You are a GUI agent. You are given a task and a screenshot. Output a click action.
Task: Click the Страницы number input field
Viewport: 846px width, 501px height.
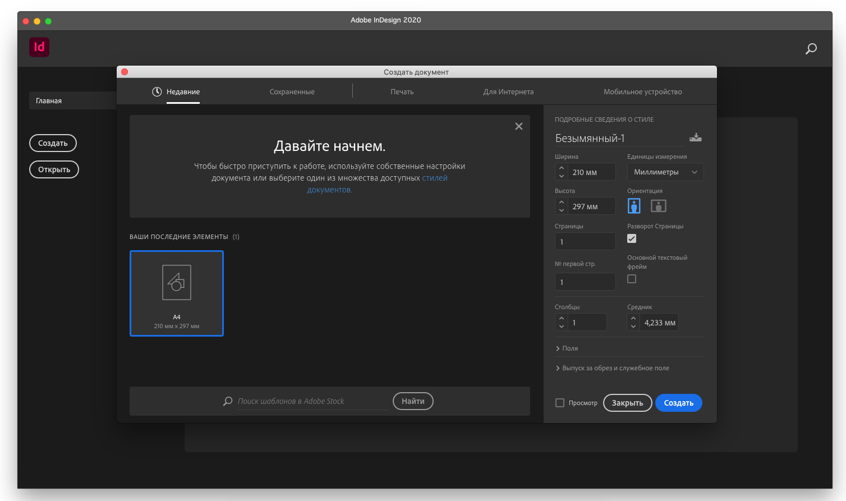point(585,242)
